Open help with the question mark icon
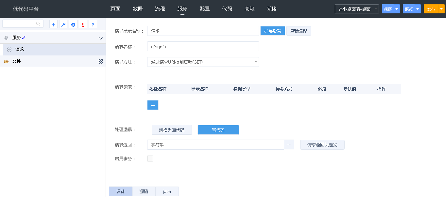Screen dimensions: 446x197 93,24
